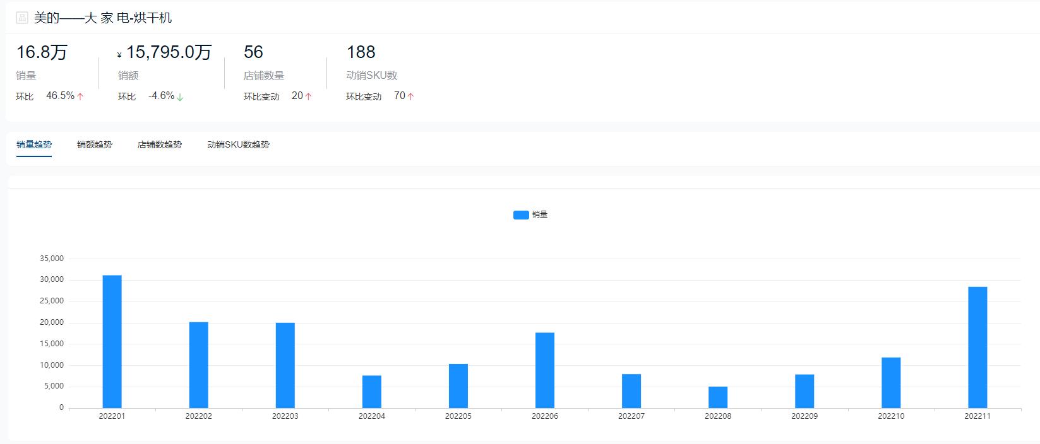Click the red up arrow beside 70
The width and height of the screenshot is (1040, 444).
coord(410,96)
